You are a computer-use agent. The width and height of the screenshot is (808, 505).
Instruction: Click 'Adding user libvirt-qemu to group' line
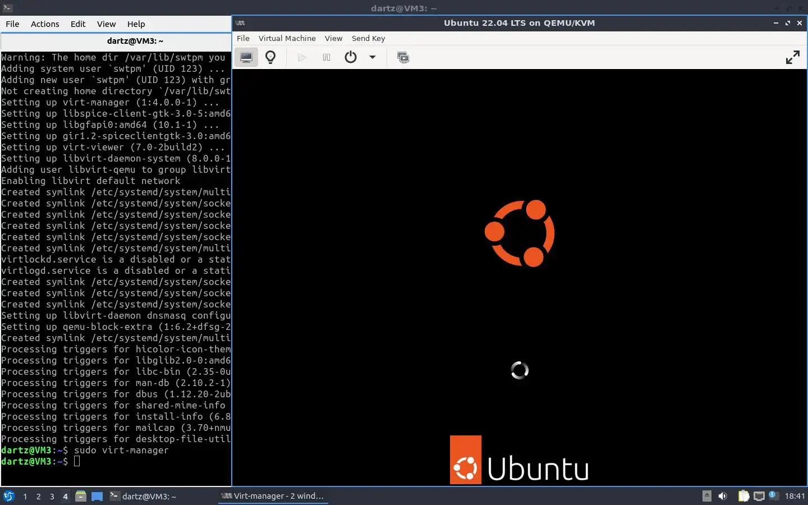point(116,169)
